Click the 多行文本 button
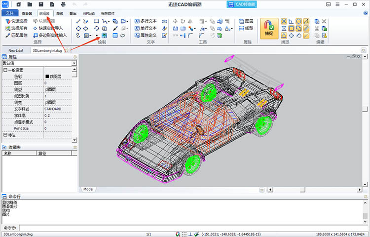 146,21
